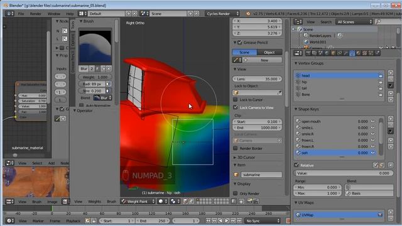This screenshot has width=402, height=226.
Task: Open the World properties tab
Action: click(327, 53)
